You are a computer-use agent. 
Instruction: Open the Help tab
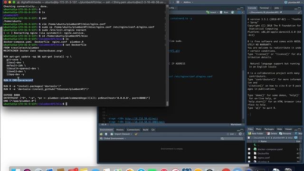coord(279,129)
